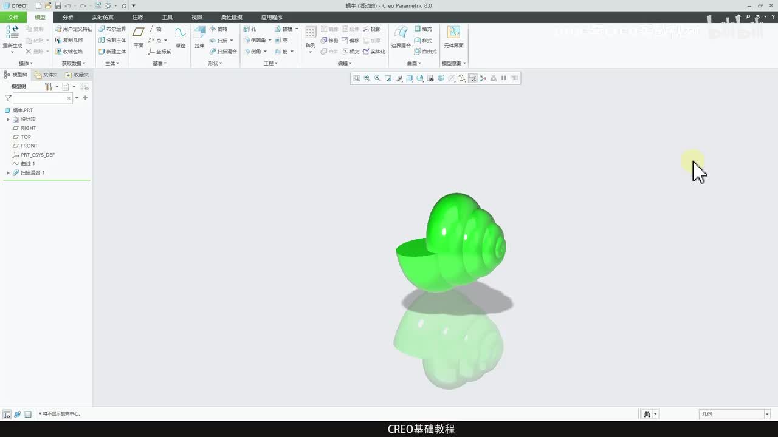Open the 模型意图 group dropdown

[x=454, y=63]
